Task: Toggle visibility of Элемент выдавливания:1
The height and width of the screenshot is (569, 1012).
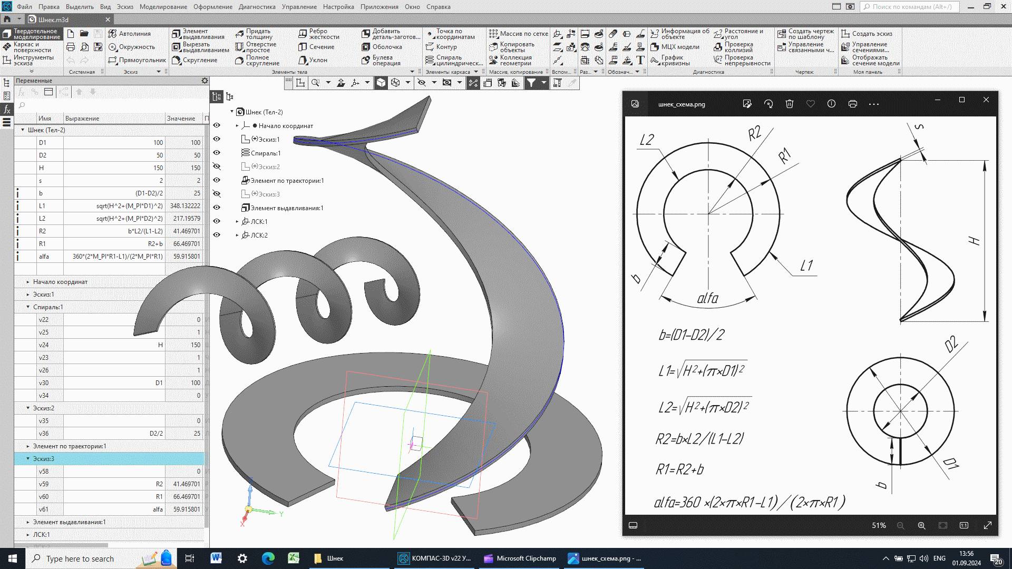Action: (x=216, y=208)
